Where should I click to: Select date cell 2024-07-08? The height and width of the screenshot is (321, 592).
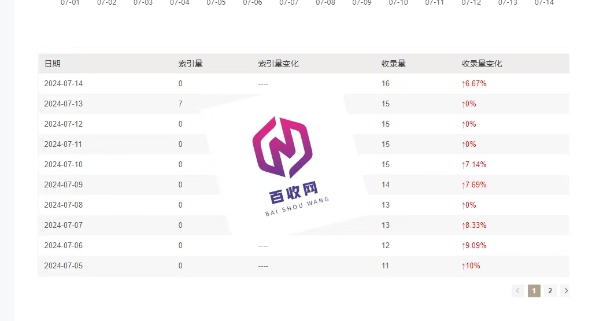click(64, 205)
